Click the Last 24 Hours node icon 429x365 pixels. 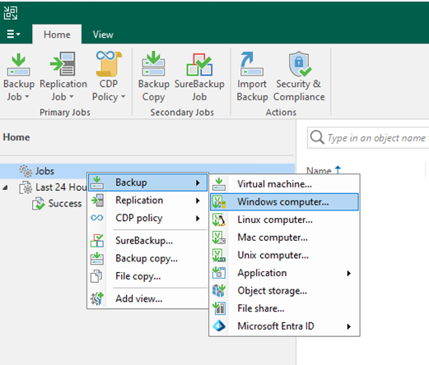click(26, 187)
